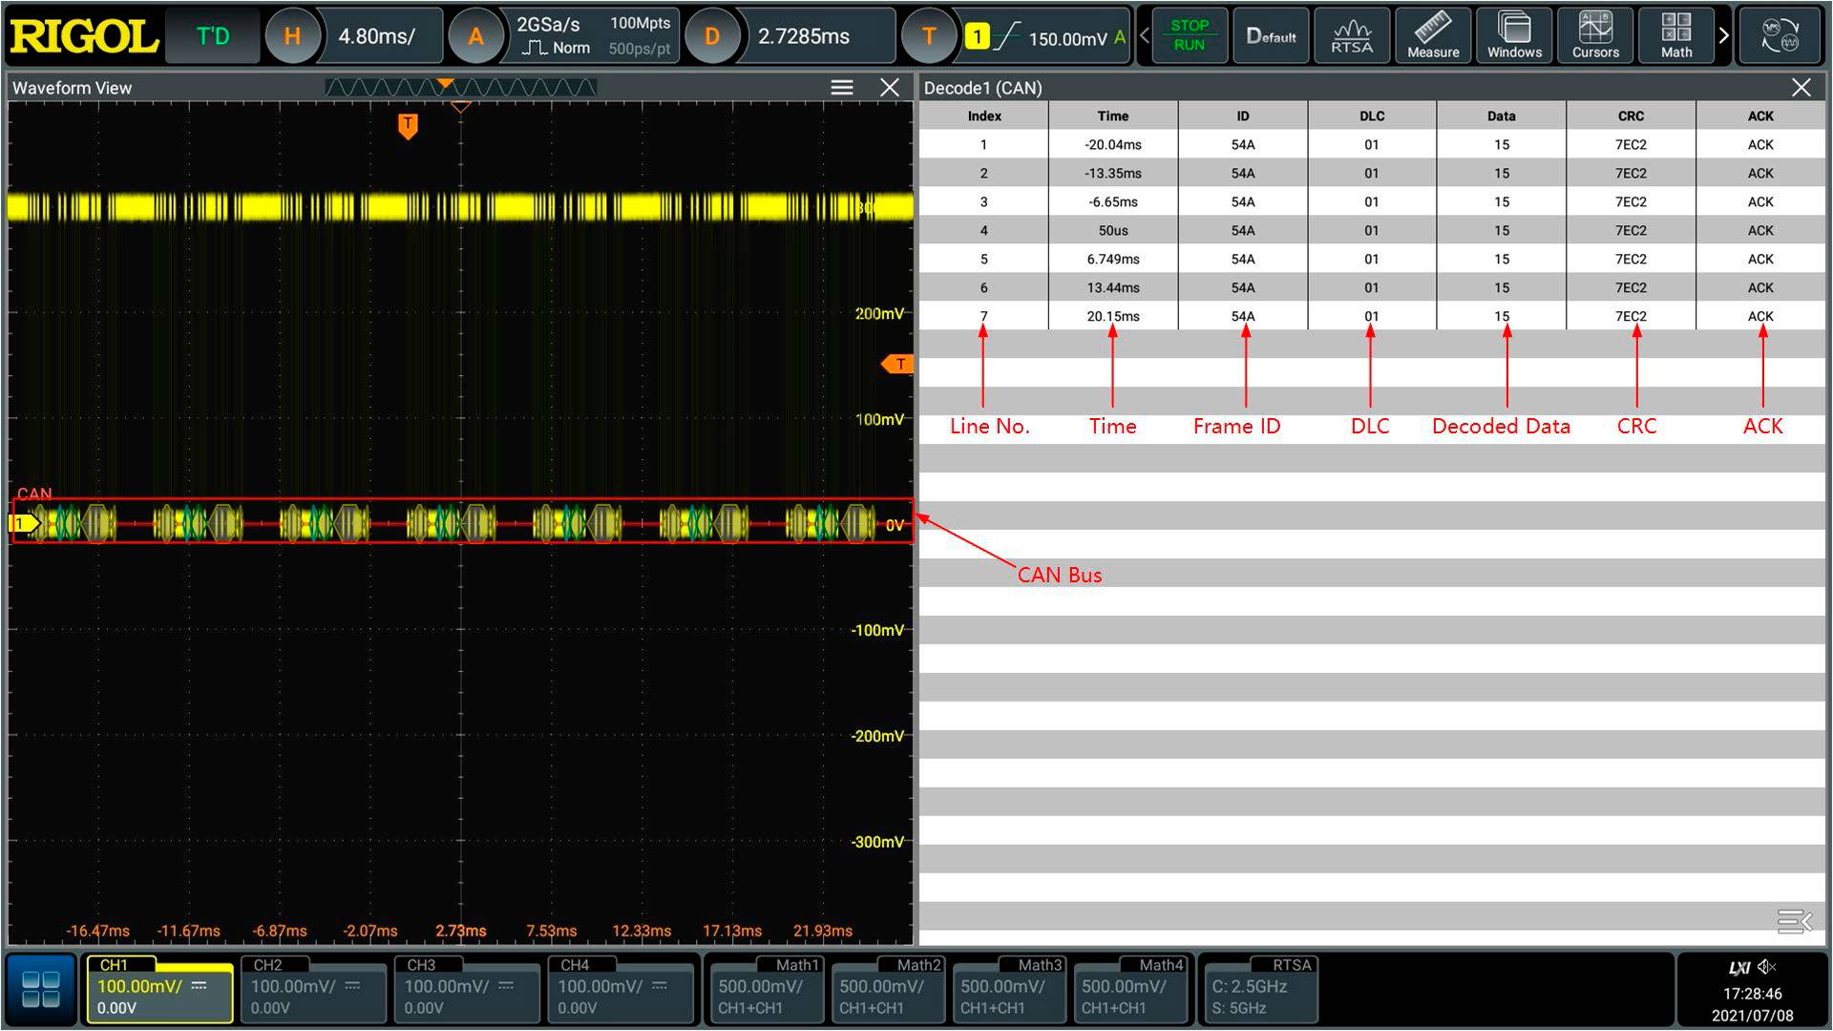
Task: Open the RTSA spectrum analyzer
Action: [1351, 36]
